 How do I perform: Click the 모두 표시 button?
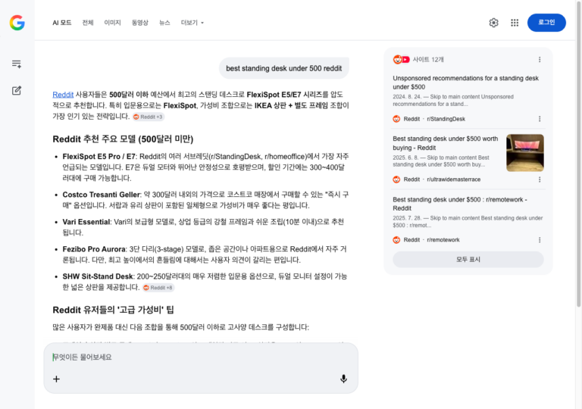point(468,260)
